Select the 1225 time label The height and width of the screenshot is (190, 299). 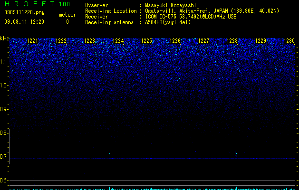146,41
